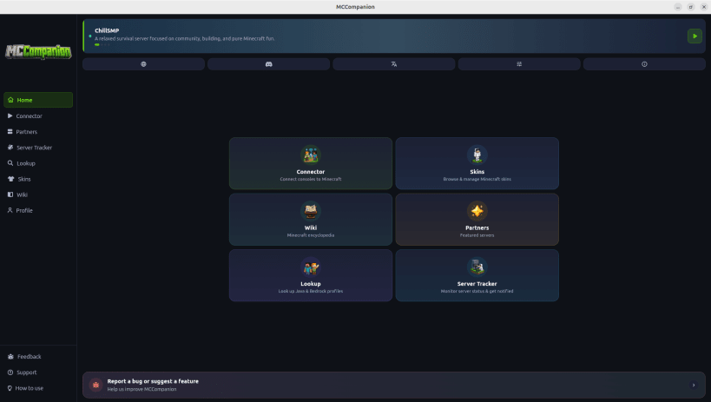Viewport: 711px width, 402px height.
Task: Open the Discord icon button
Action: click(x=268, y=64)
